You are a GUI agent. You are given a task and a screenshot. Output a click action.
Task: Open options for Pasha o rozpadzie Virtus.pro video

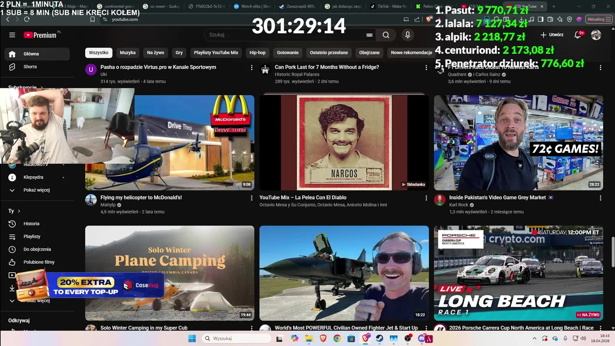[251, 68]
